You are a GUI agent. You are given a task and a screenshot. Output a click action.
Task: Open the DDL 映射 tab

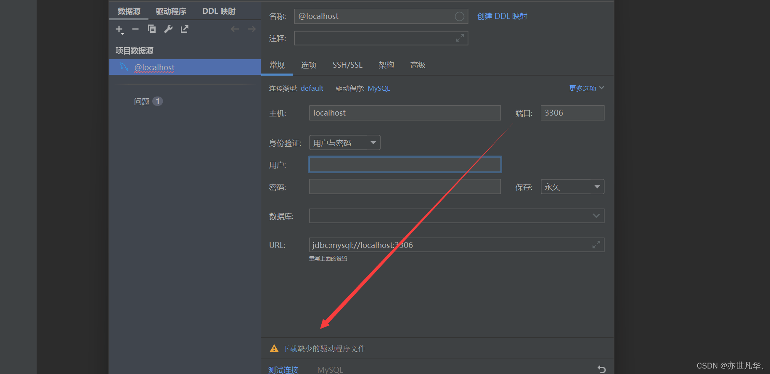(219, 11)
